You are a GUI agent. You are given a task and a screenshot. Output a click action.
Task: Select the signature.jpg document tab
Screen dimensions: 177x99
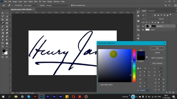22,9
